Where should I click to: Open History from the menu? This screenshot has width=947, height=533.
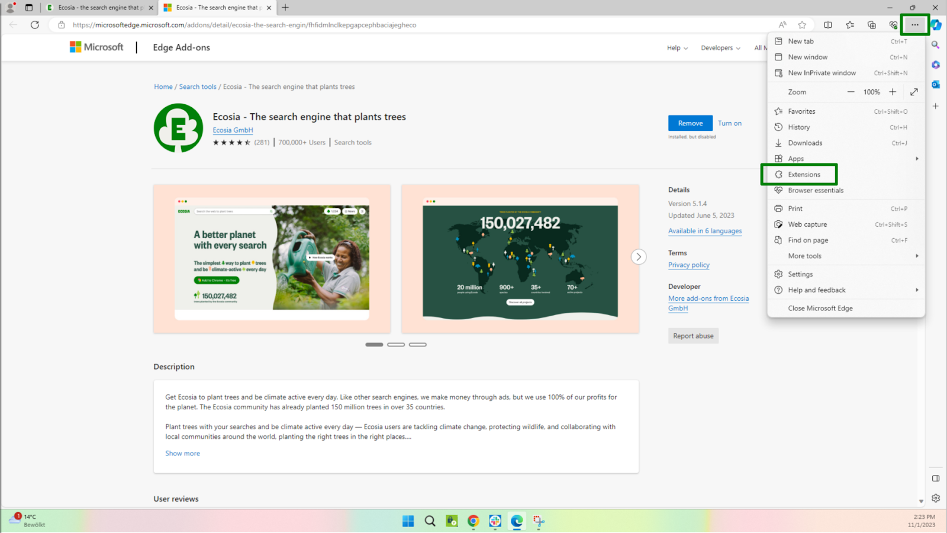coord(846,127)
